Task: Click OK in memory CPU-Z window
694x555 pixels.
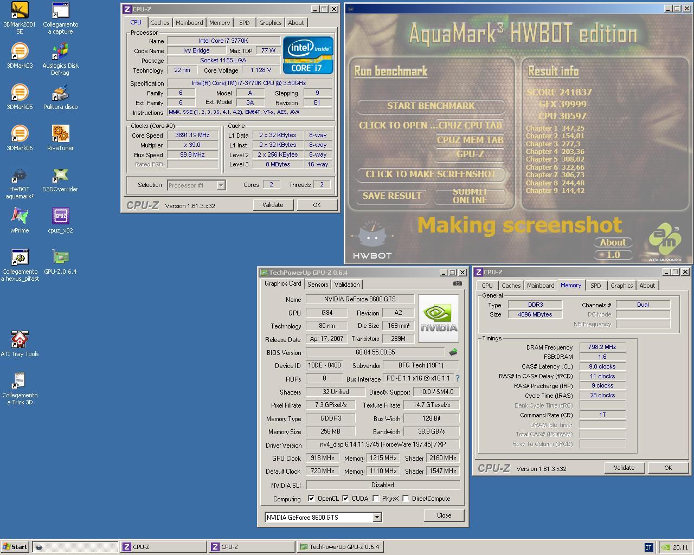Action: pos(668,468)
